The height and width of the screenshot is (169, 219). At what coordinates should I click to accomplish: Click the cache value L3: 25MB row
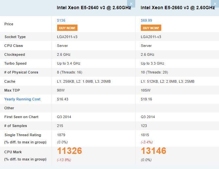167,81
